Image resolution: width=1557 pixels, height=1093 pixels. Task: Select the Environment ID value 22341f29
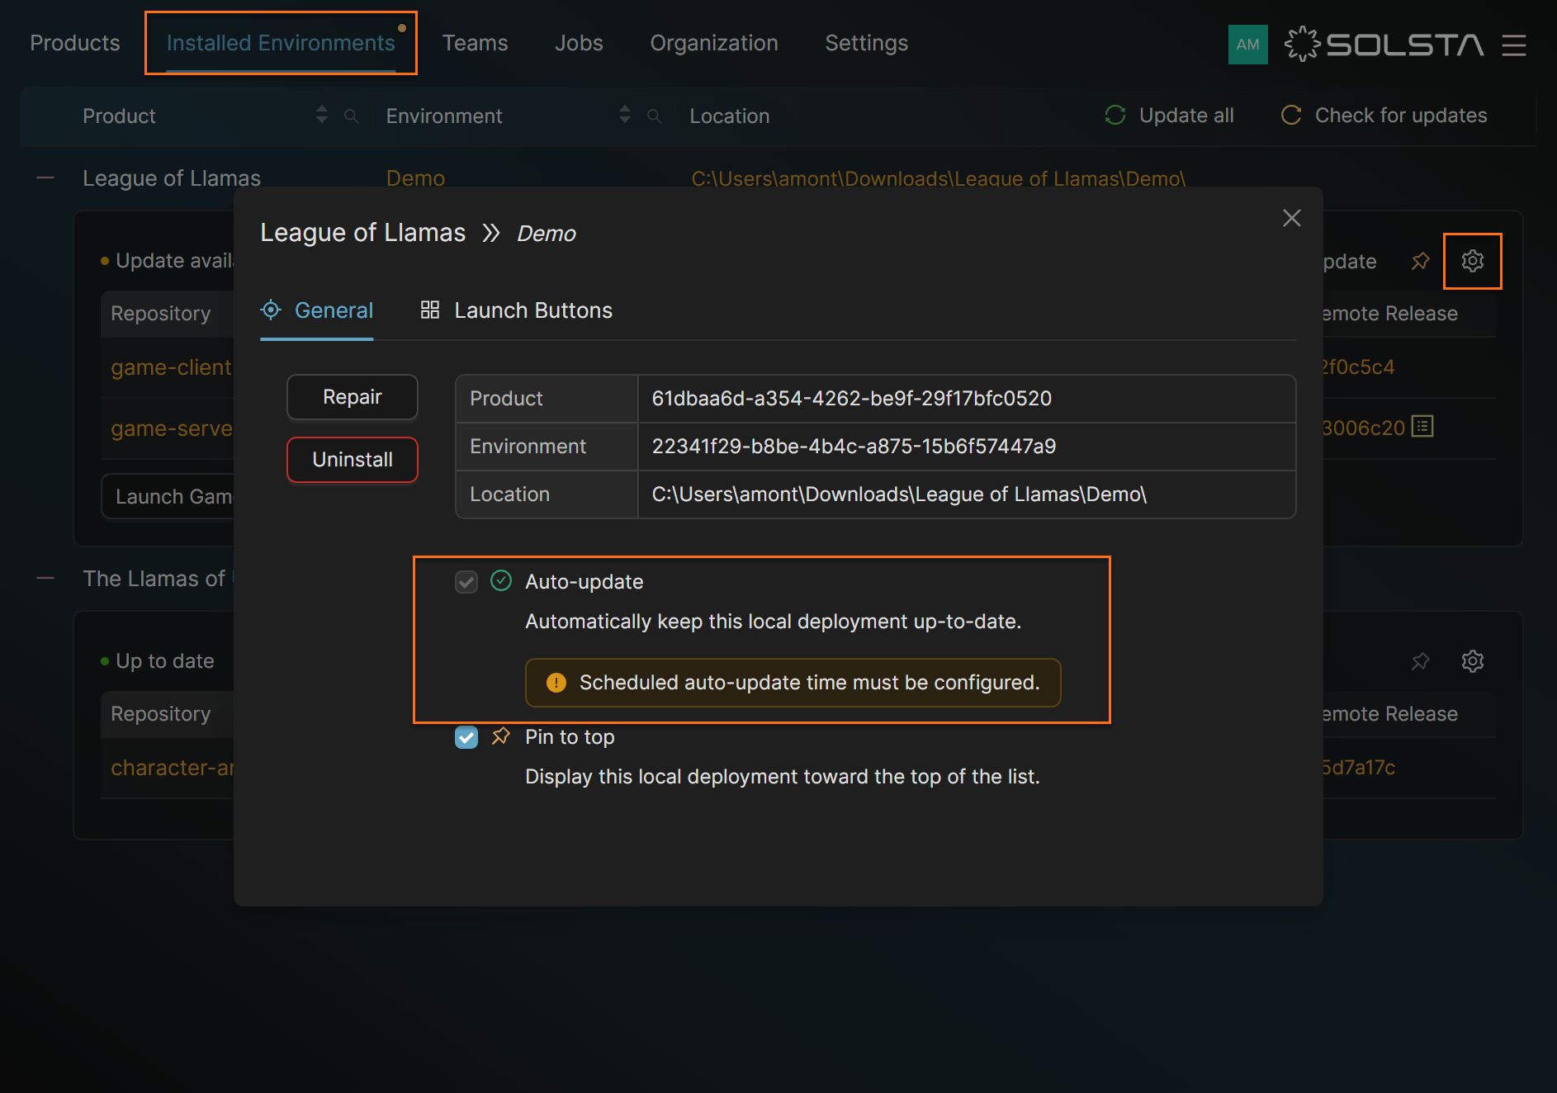click(x=854, y=447)
